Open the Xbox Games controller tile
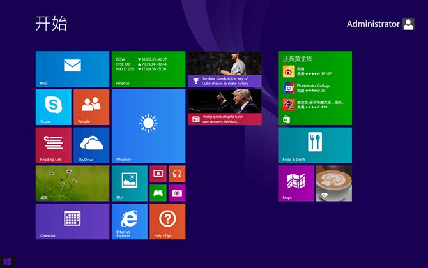Screen dimensions: 428x268 158,193
